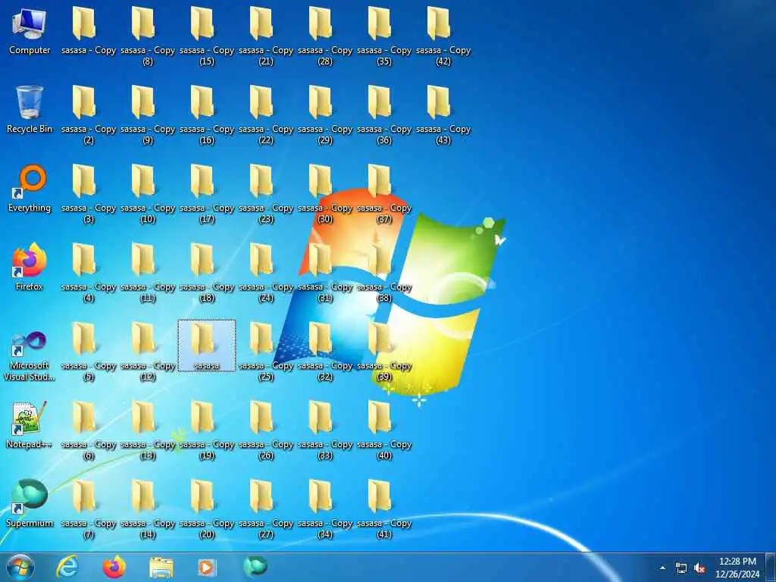Select folder sasasa - Copy (42)

tap(443, 36)
